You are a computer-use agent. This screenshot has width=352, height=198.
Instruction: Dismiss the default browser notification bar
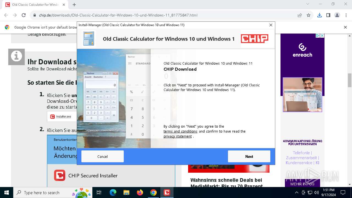click(x=345, y=27)
